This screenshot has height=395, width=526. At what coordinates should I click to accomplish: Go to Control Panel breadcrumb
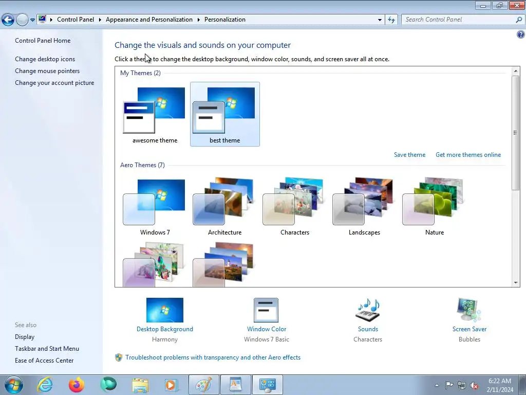(76, 20)
